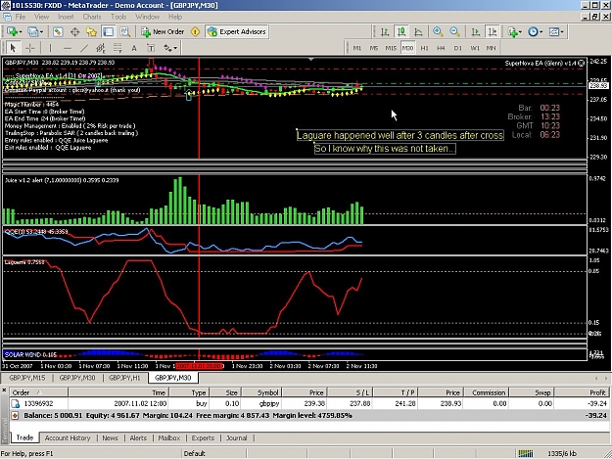Select the trendline drawing tool

(84, 48)
